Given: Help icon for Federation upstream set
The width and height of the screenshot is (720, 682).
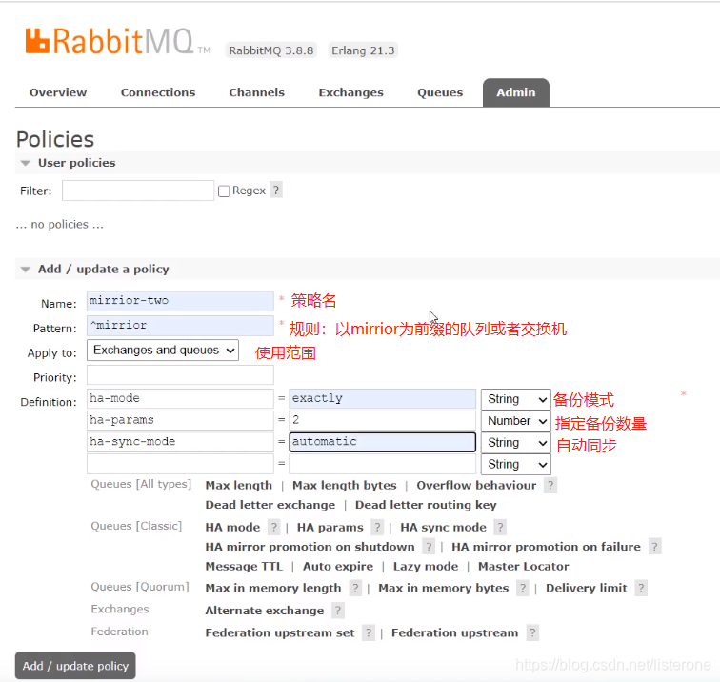Looking at the screenshot, I should click(369, 632).
